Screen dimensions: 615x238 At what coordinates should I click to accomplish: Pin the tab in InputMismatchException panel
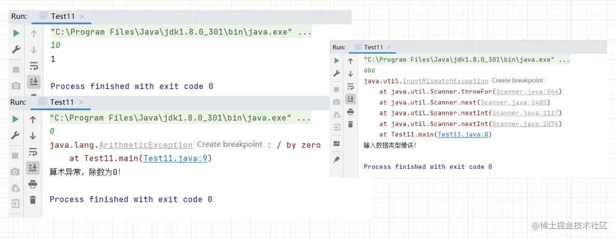coord(337,160)
